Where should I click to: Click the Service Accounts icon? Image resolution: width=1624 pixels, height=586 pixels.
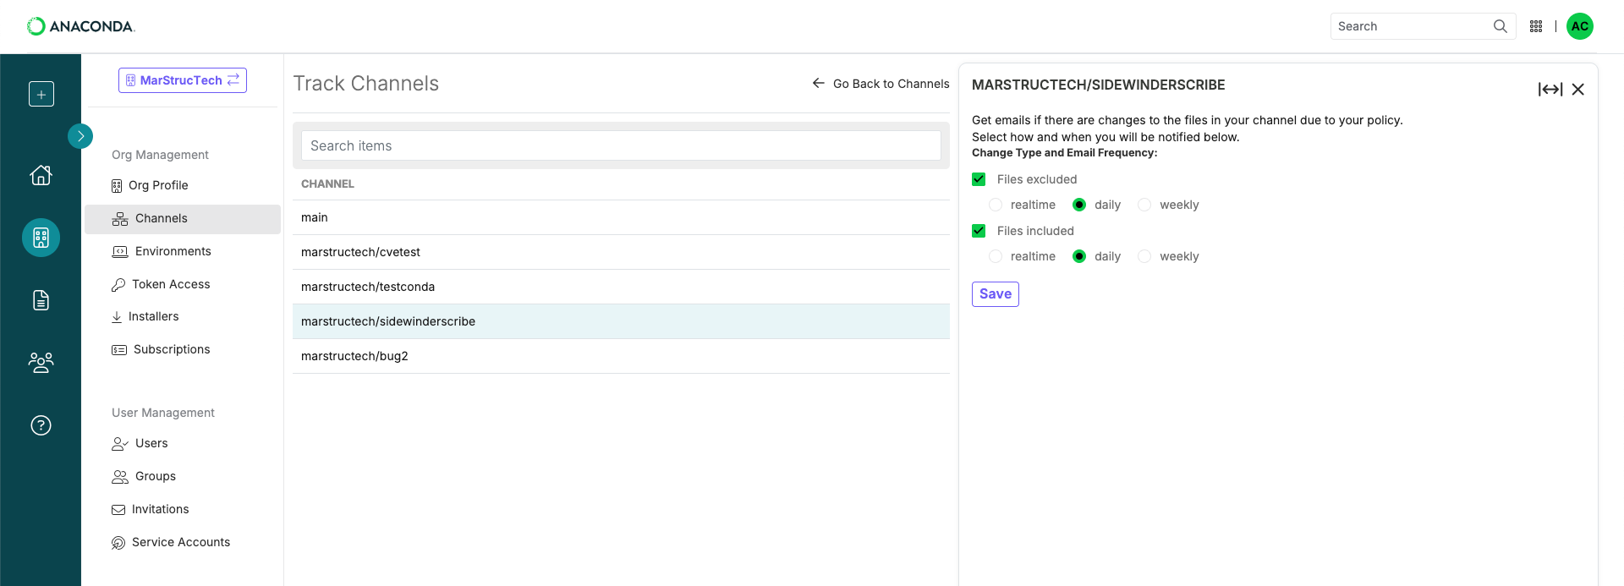tap(118, 543)
